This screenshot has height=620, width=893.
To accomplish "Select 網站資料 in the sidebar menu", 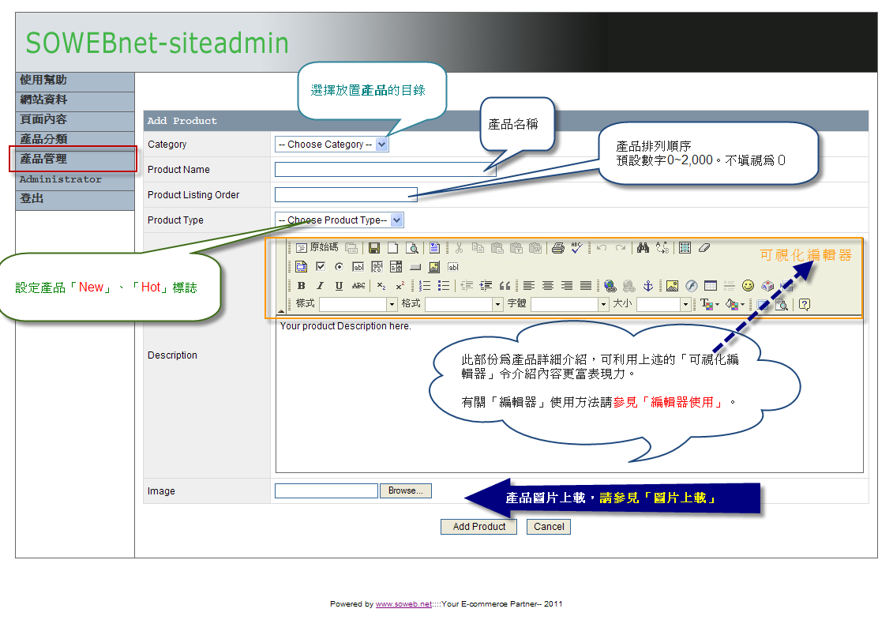I will click(44, 100).
